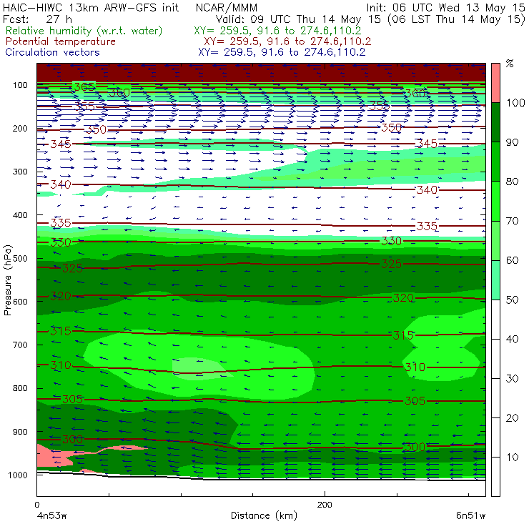Click the darkest green 90–100% colorbar segment
Screen dimensions: 529x529
pos(495,122)
